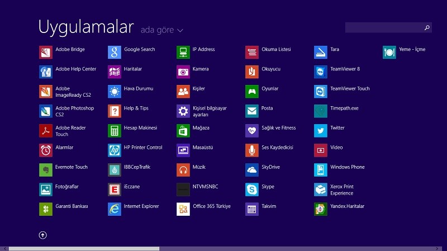Image resolution: width=447 pixels, height=251 pixels.
Task: Click the 'Adobe Bridge' text label
Action: click(70, 49)
